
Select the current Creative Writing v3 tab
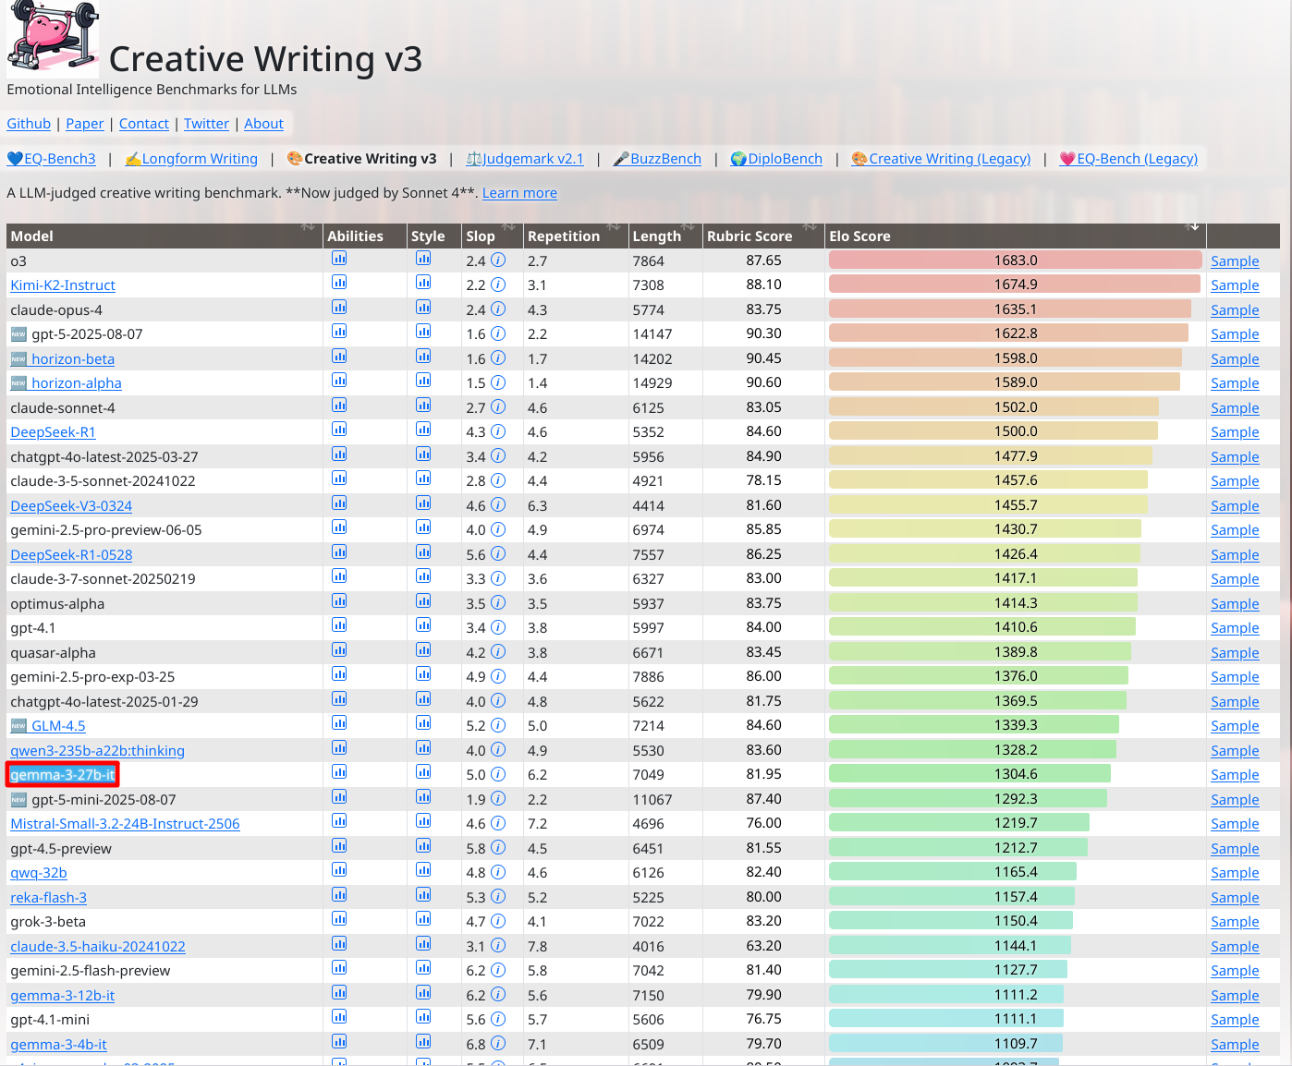point(361,159)
